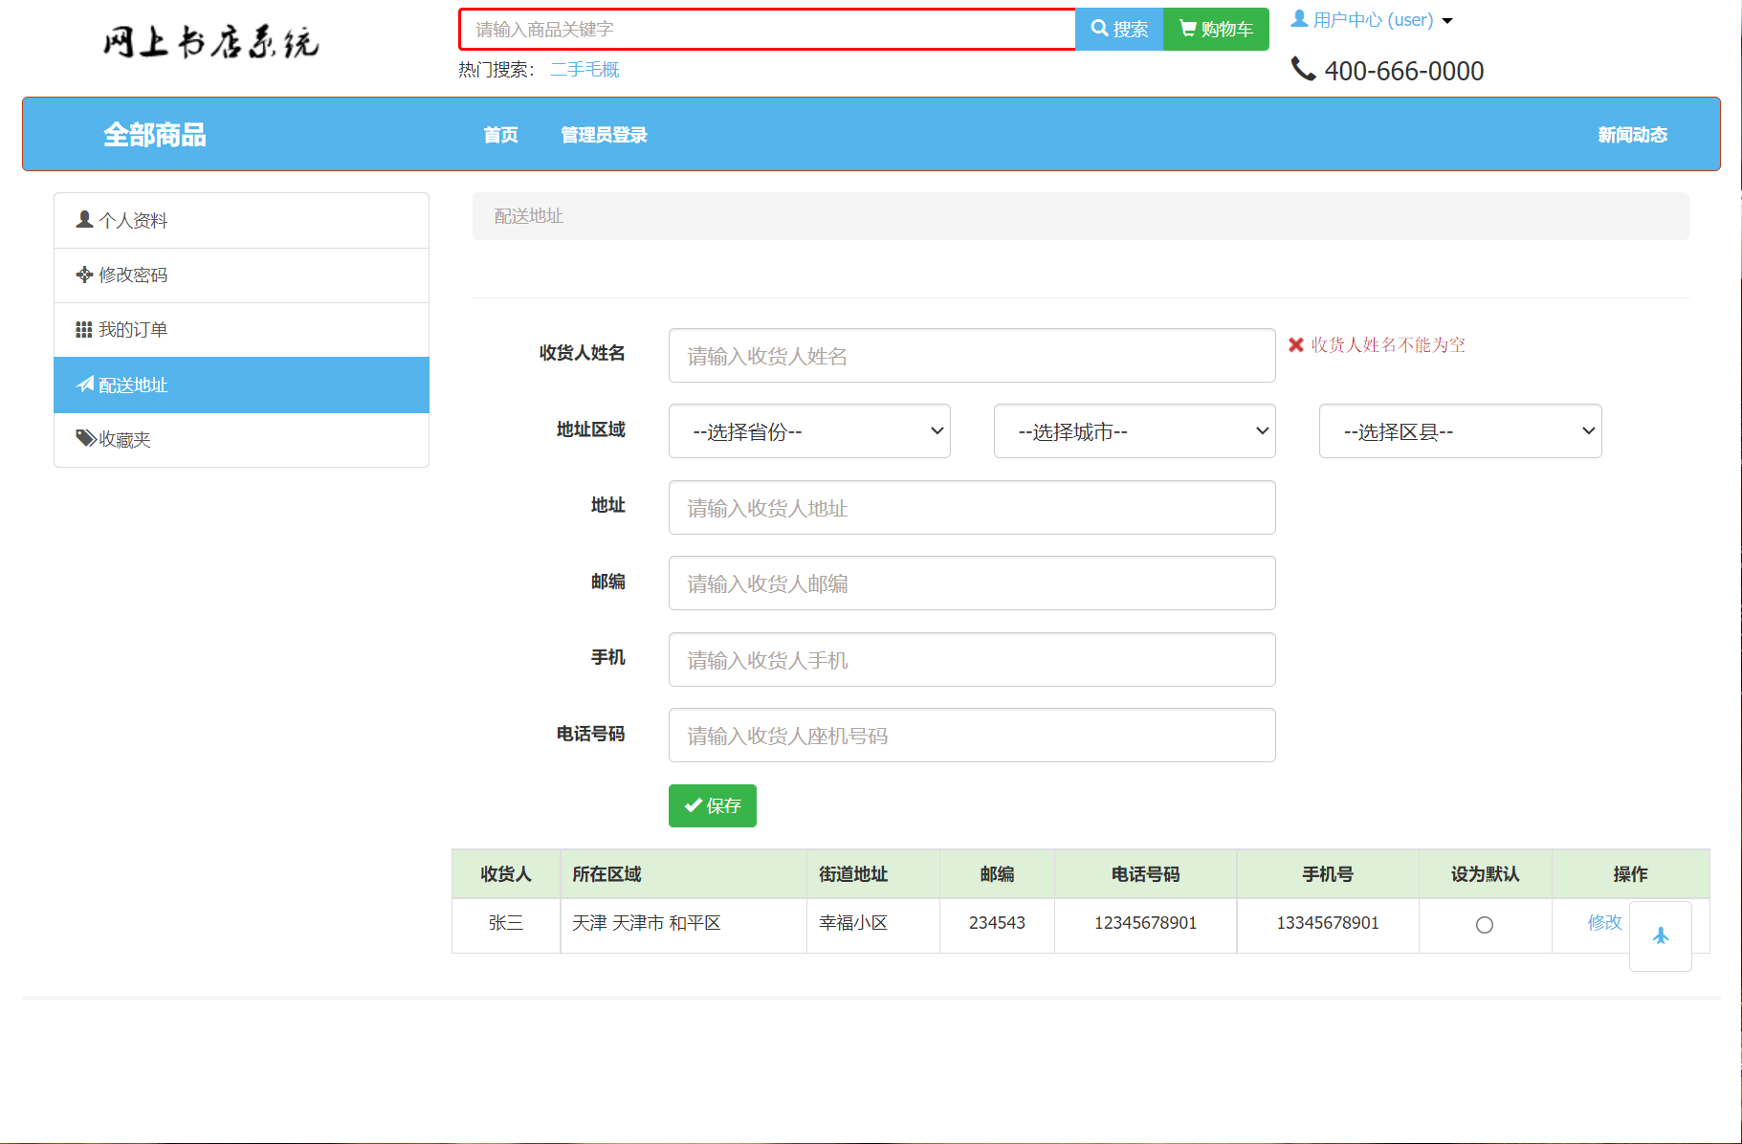This screenshot has height=1144, width=1742.
Task: Click the magnifier search icon
Action: point(1099,29)
